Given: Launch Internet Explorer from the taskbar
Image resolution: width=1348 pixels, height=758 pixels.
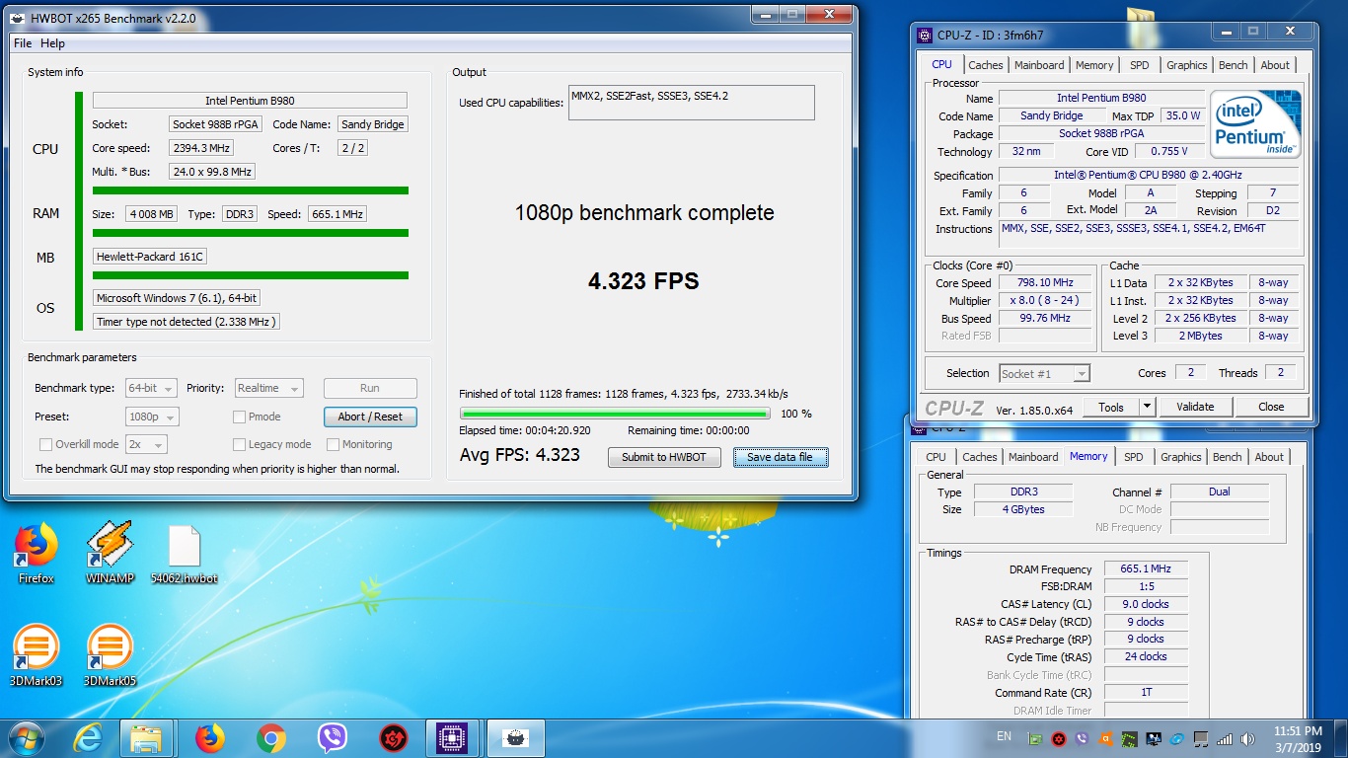Looking at the screenshot, I should [x=88, y=738].
